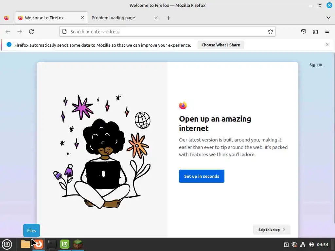Screen dimensions: 335x251
Task: Open the shield security tray icon
Action: click(294, 244)
